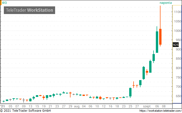Click the 900 price axis label

click(178, 49)
